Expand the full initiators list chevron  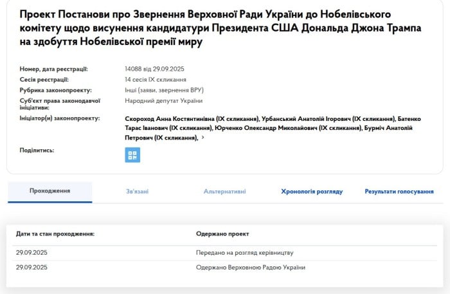click(x=203, y=138)
